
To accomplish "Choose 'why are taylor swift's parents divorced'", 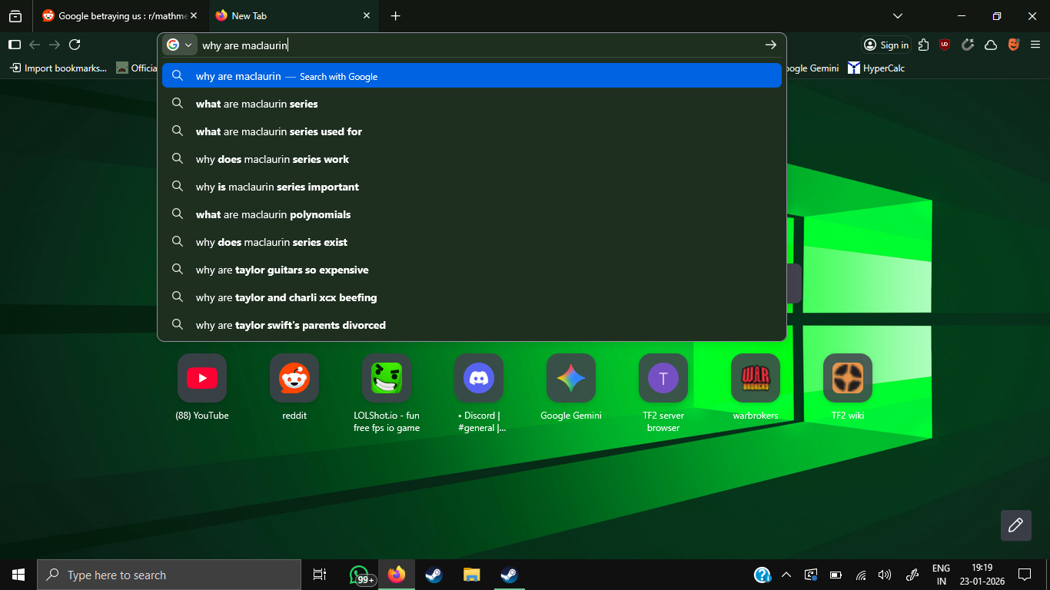I will (x=472, y=325).
